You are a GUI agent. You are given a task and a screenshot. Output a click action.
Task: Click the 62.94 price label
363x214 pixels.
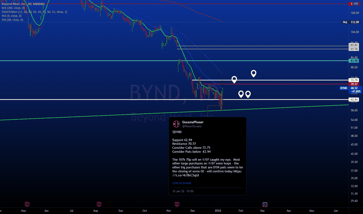pyautogui.click(x=354, y=100)
